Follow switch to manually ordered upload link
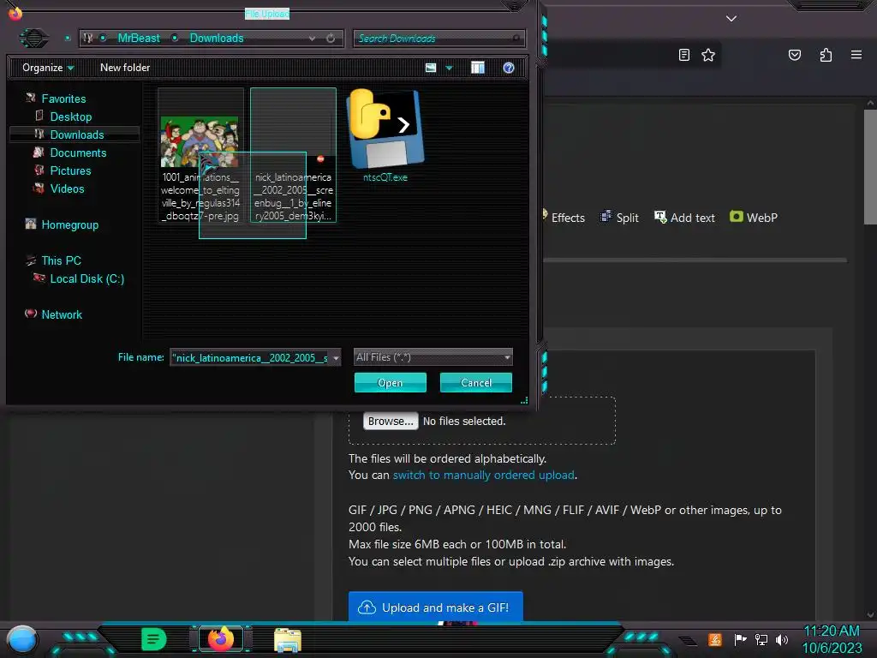This screenshot has width=877, height=658. tap(483, 475)
